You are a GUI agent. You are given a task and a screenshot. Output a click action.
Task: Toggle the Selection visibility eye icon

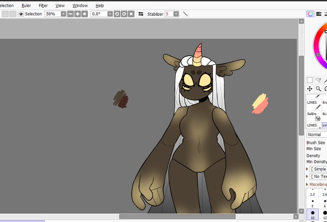coord(21,14)
